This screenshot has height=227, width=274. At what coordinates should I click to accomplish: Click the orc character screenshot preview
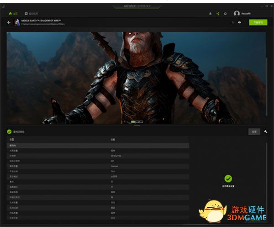click(x=136, y=78)
